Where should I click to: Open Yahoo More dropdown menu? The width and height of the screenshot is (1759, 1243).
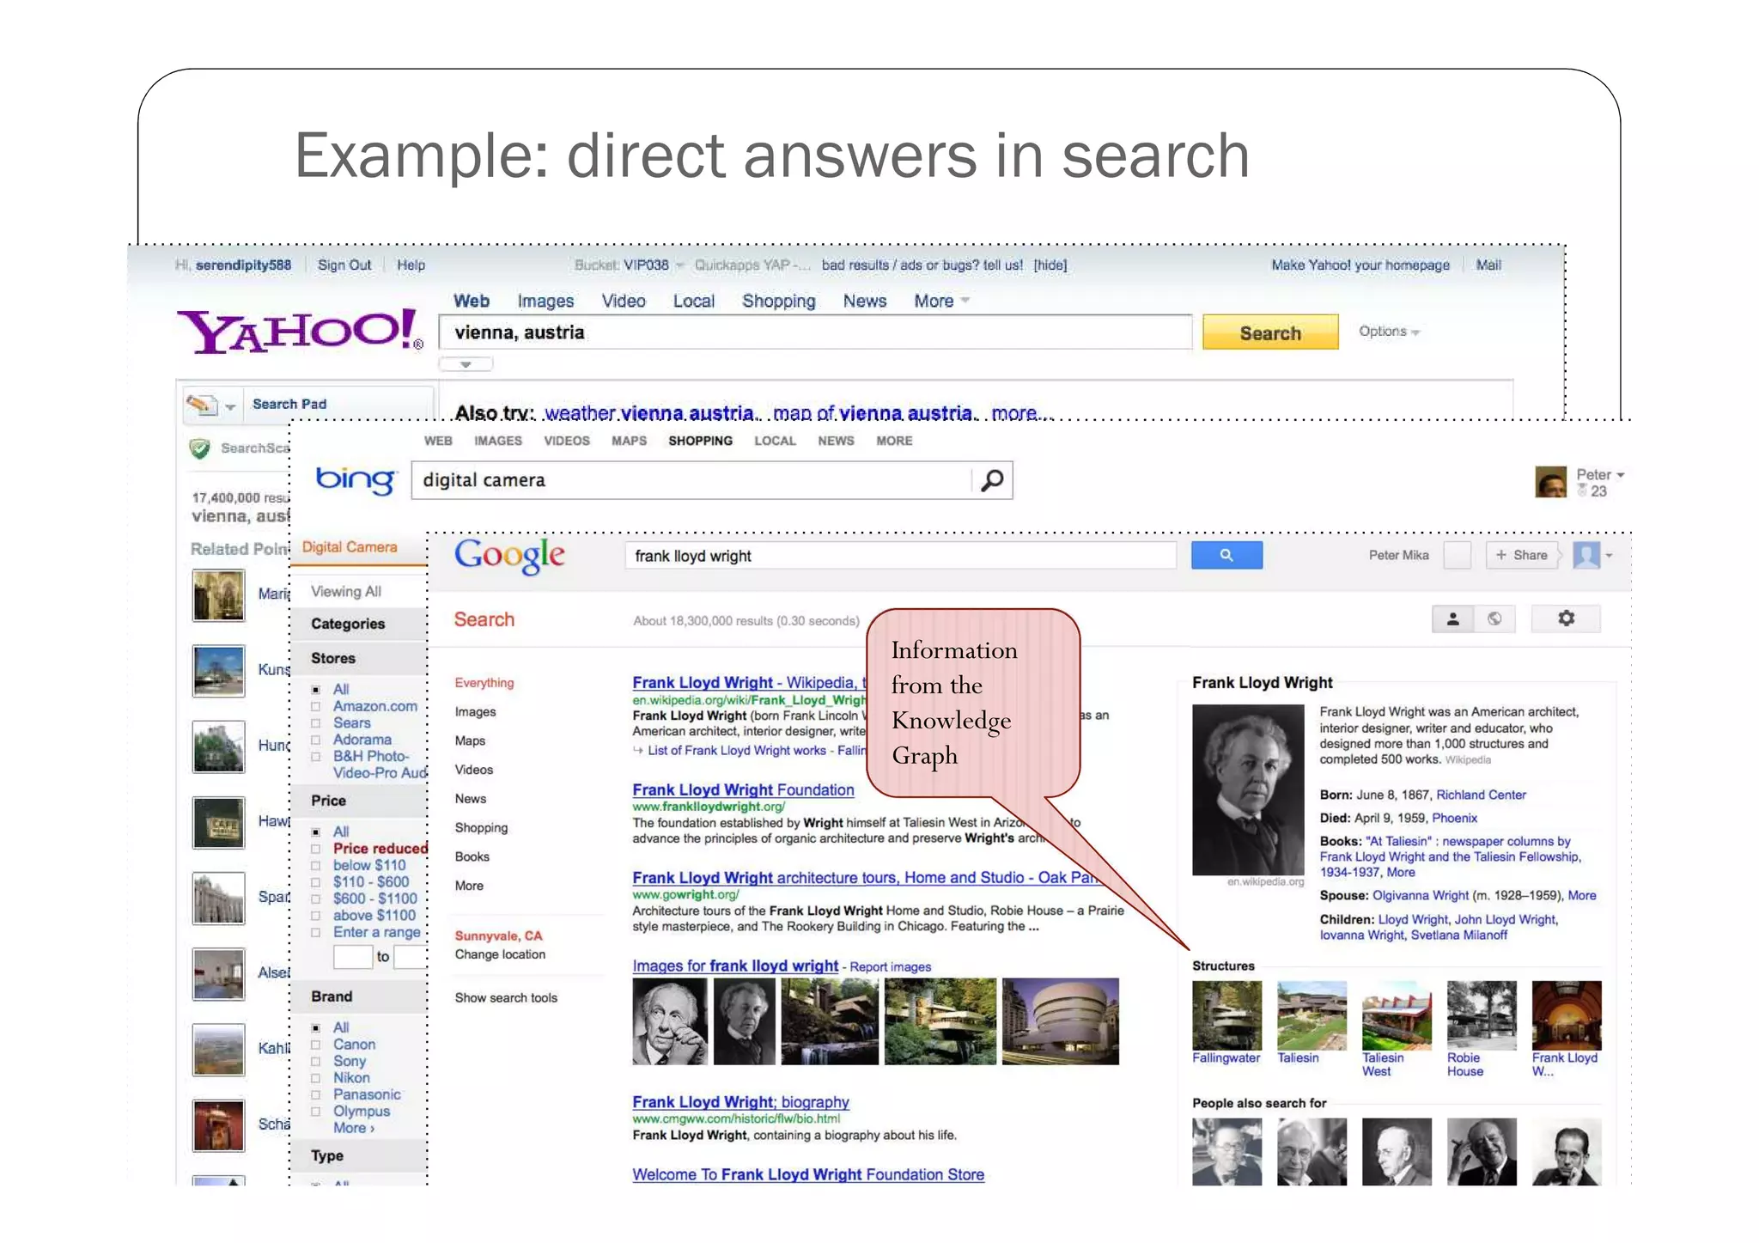[941, 301]
